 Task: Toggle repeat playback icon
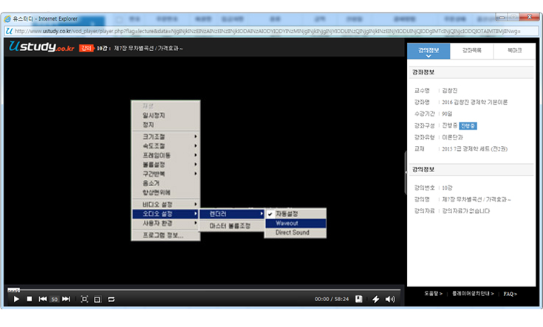pos(111,299)
